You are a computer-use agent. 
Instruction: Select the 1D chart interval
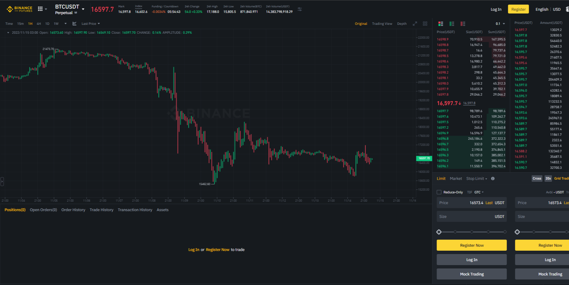(47, 24)
